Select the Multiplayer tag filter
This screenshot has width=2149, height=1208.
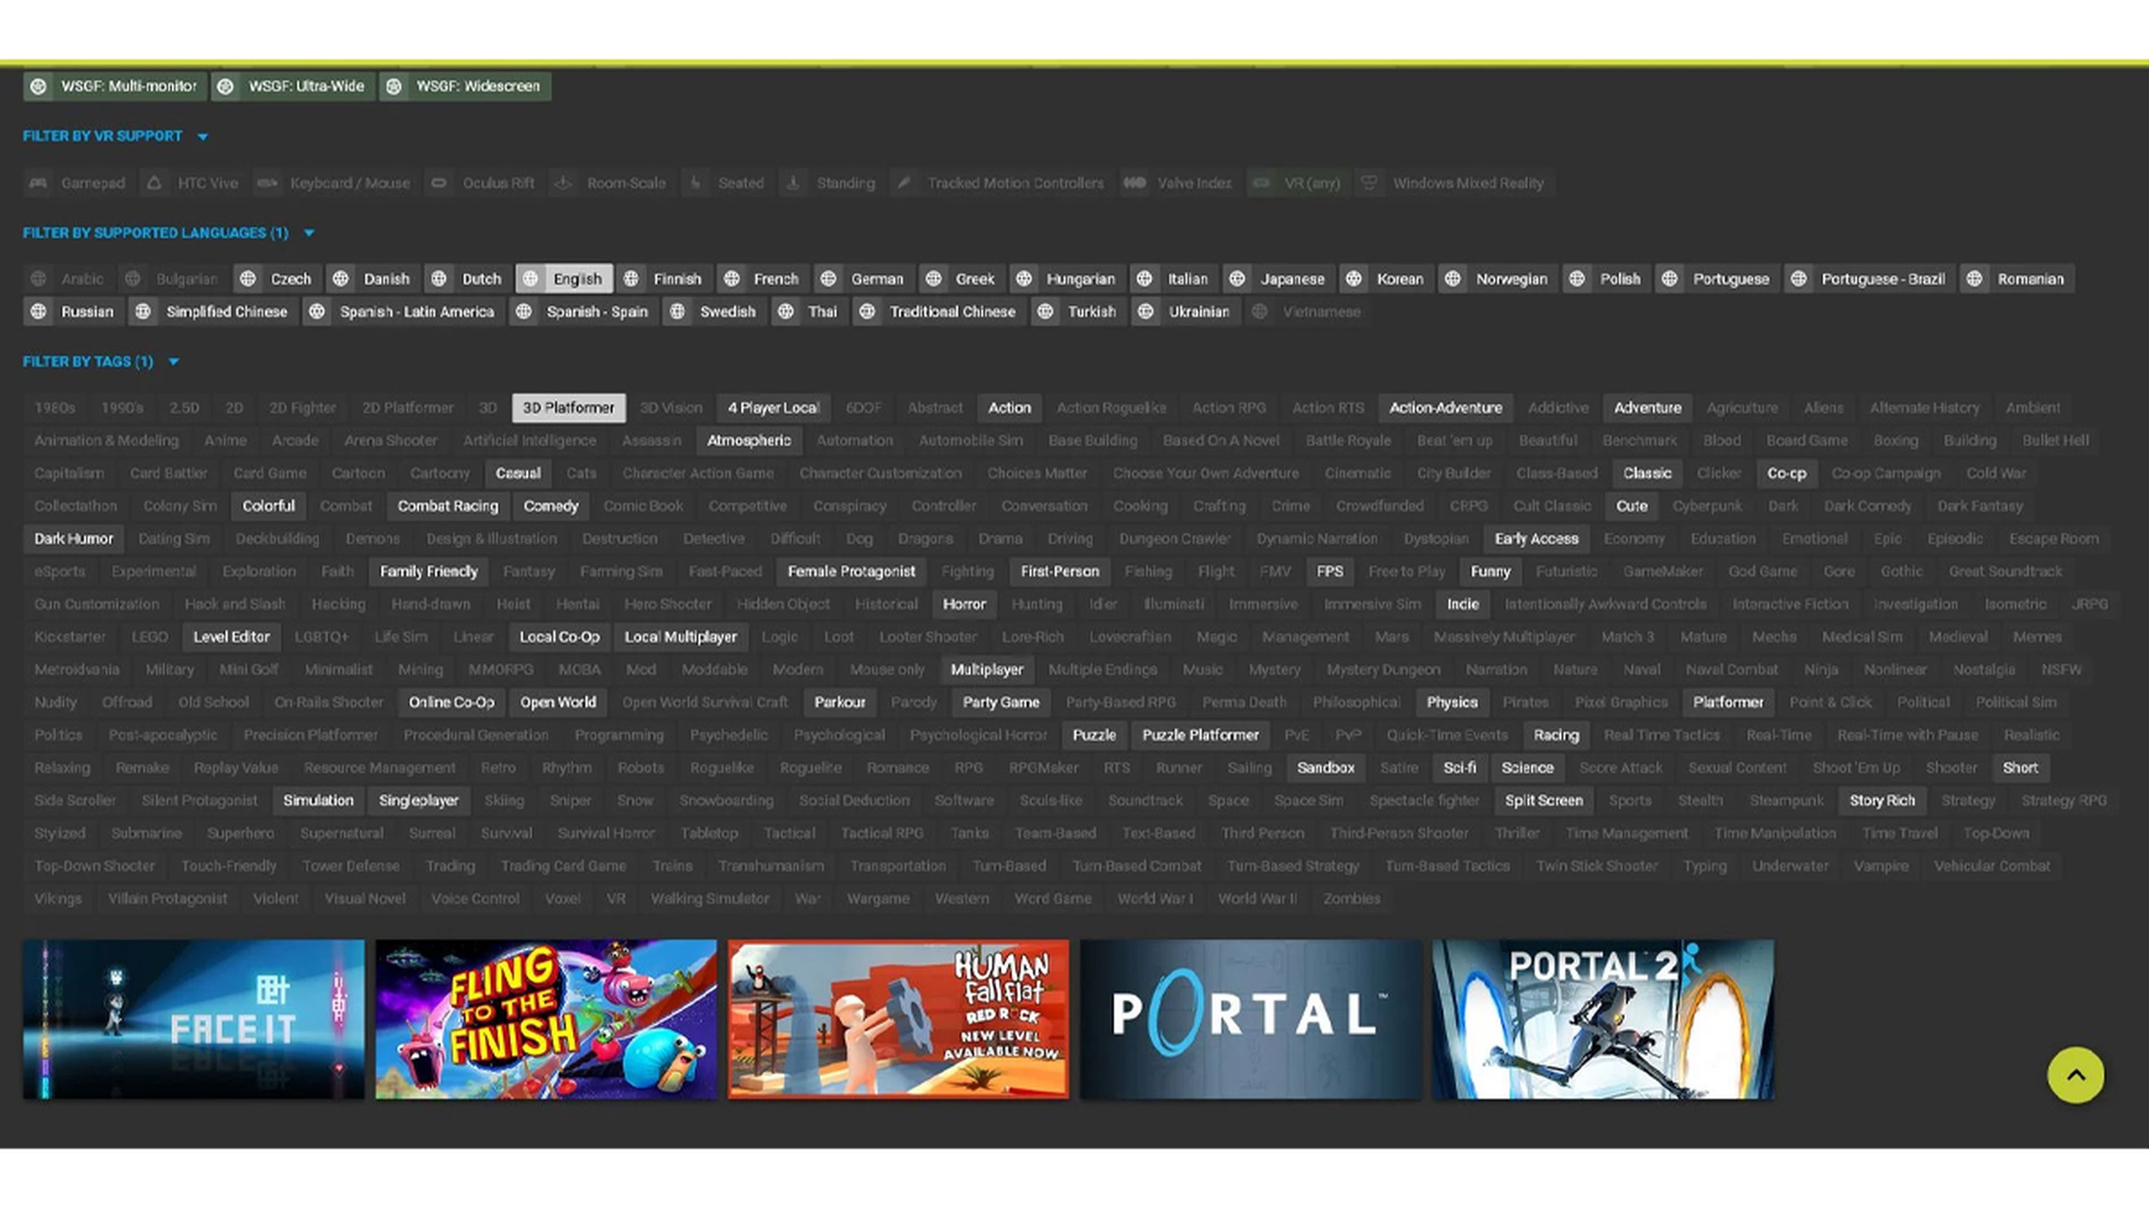[x=986, y=668]
